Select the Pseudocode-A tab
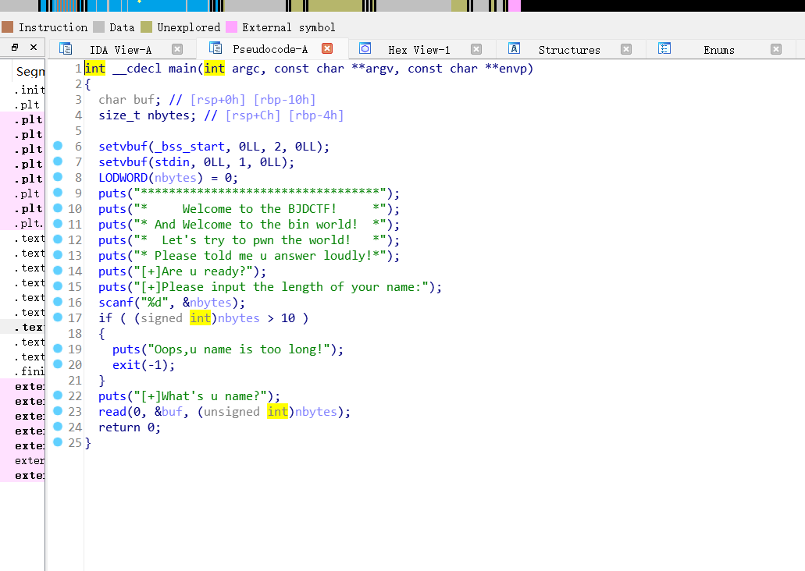 click(x=270, y=49)
